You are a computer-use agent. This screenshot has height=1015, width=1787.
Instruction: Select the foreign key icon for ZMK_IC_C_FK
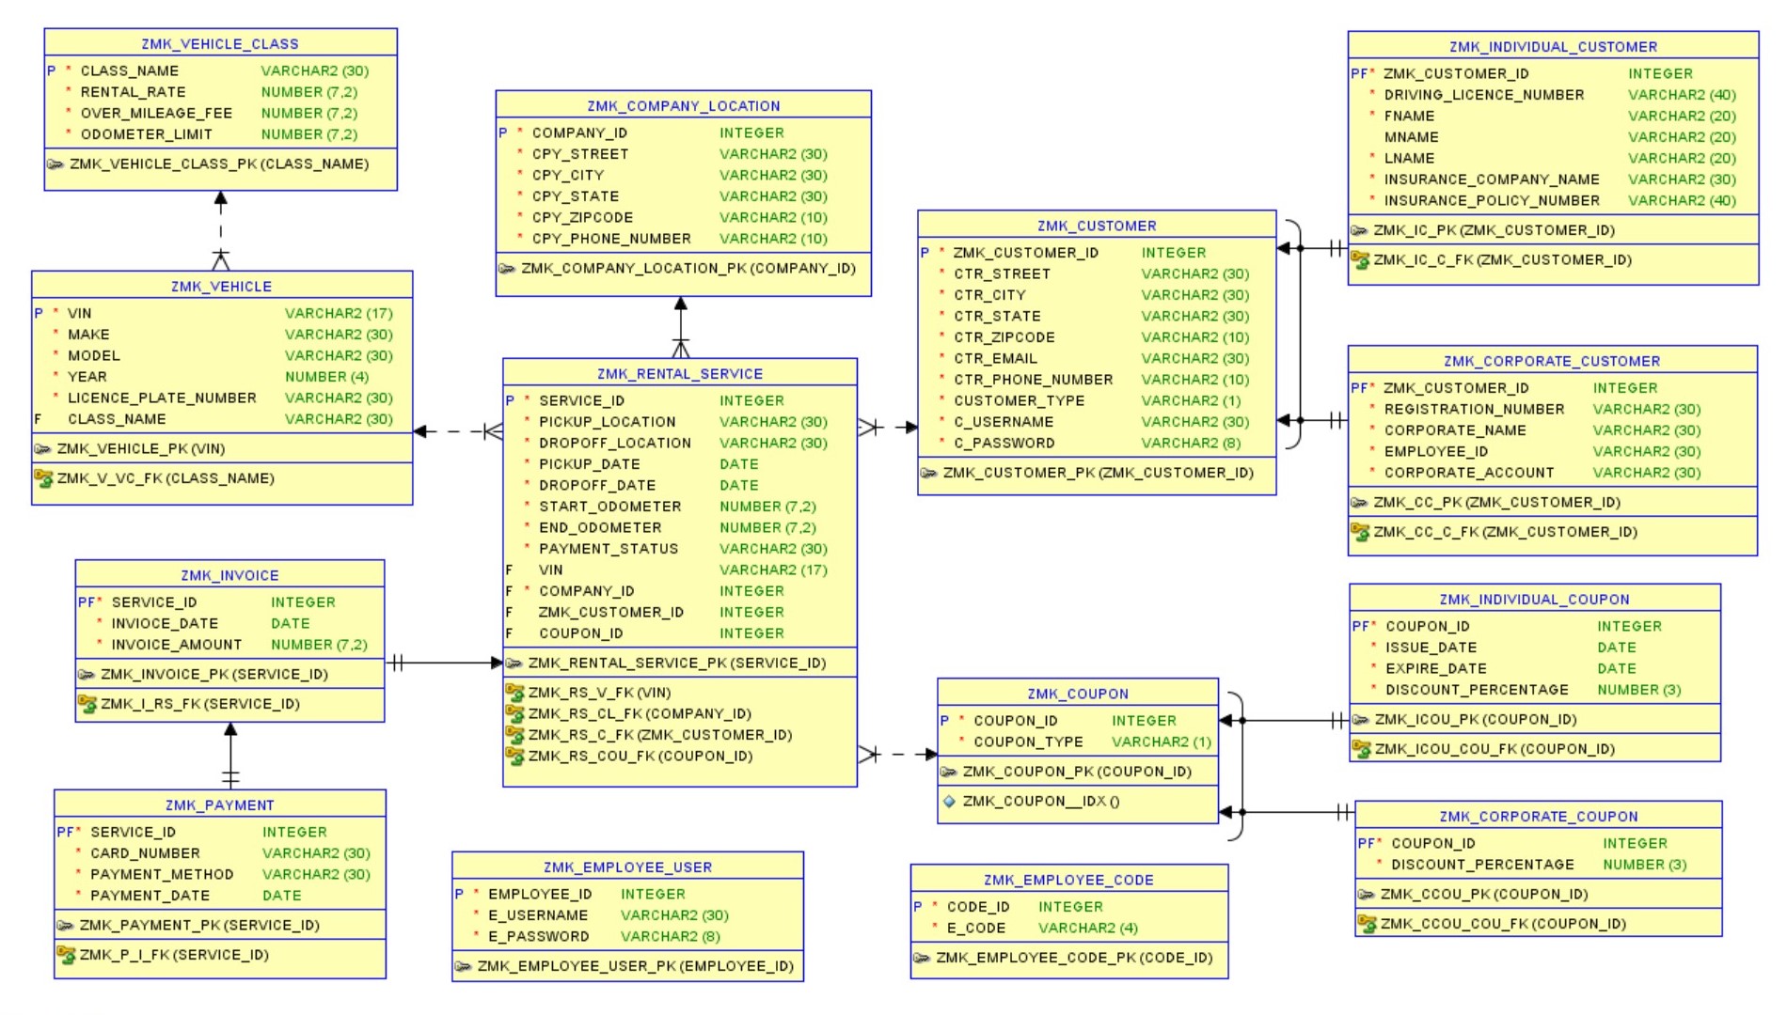1362,260
